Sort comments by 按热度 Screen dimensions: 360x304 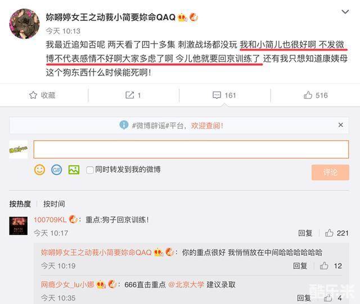point(20,204)
